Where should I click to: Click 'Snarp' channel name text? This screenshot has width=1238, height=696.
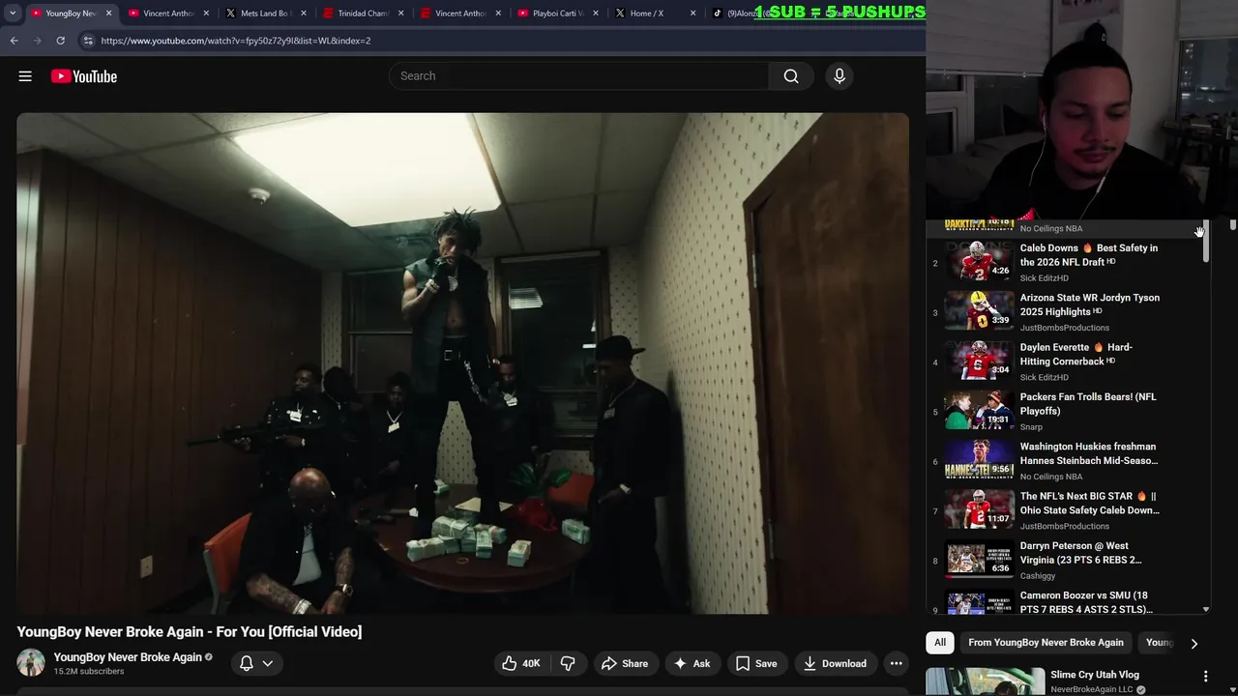[x=1031, y=427]
